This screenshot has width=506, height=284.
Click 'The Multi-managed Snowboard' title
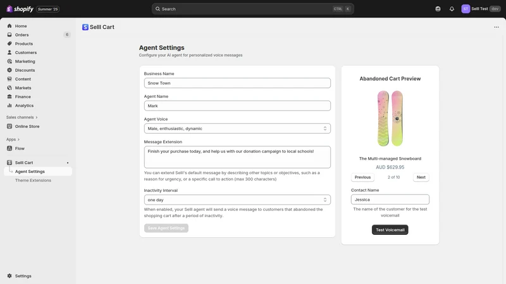tap(390, 159)
